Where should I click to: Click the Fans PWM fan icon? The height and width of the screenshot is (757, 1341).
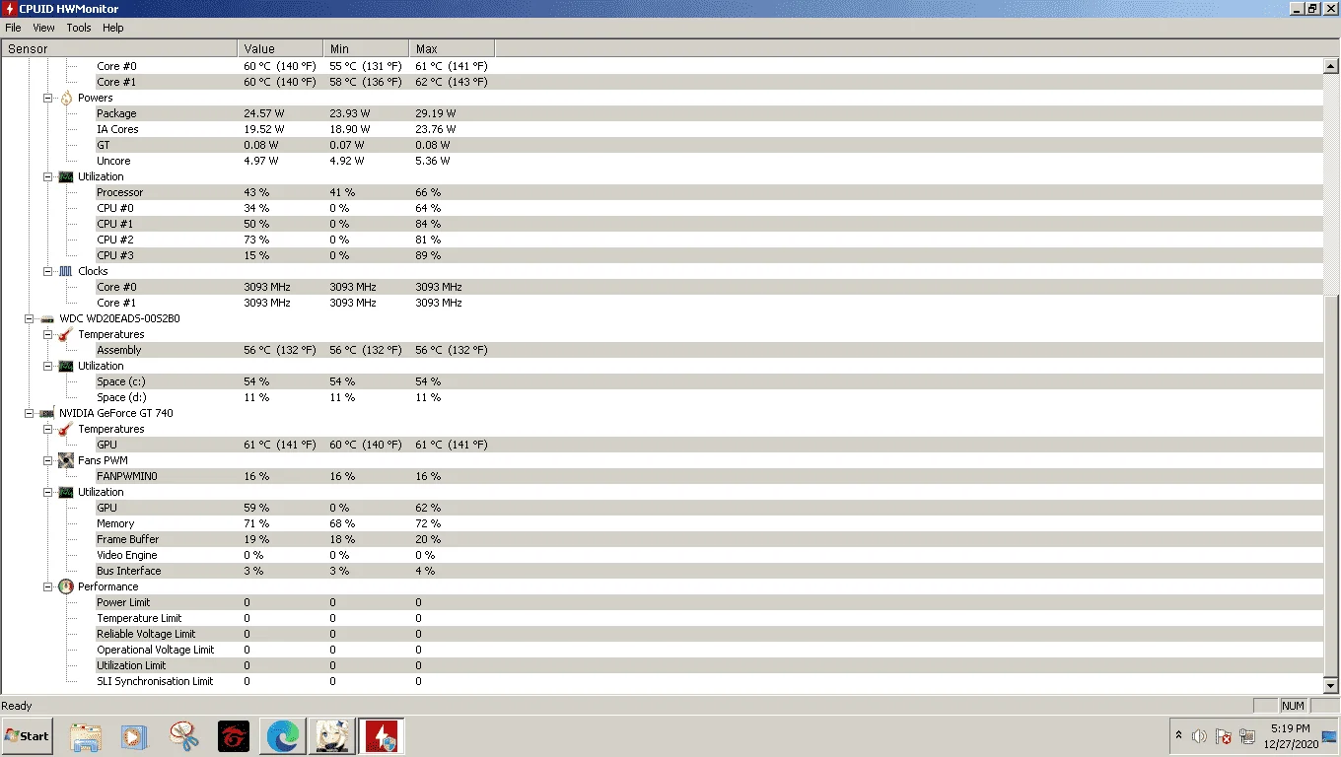point(66,460)
